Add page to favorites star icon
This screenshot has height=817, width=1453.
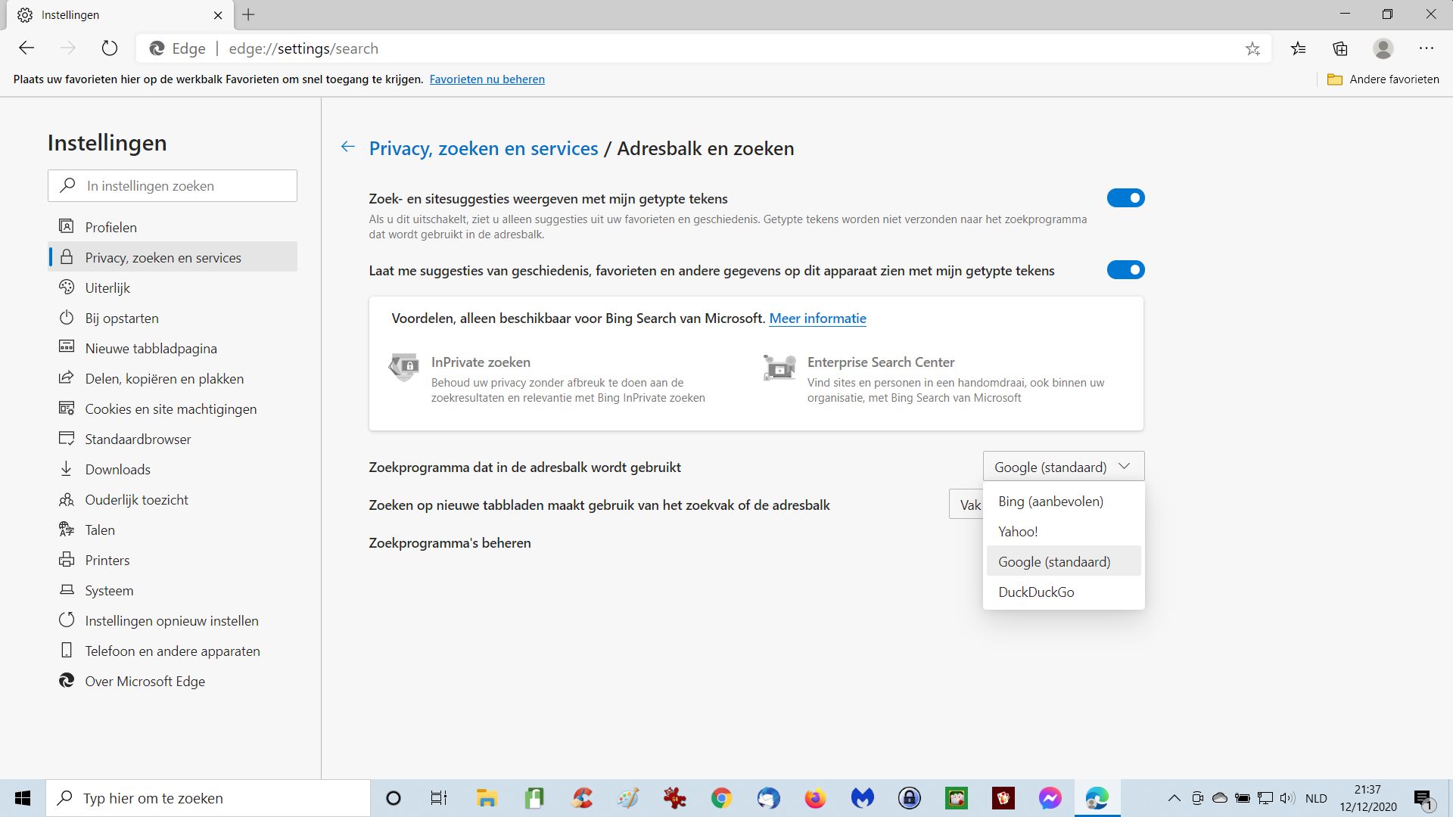[x=1252, y=49]
